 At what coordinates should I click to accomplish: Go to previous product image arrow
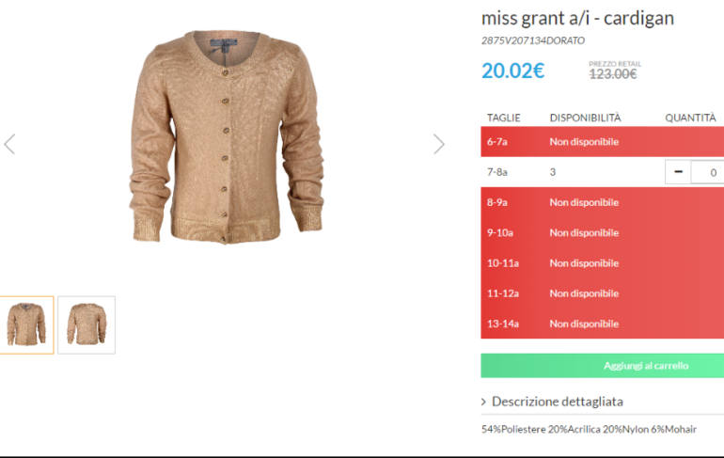tap(9, 144)
